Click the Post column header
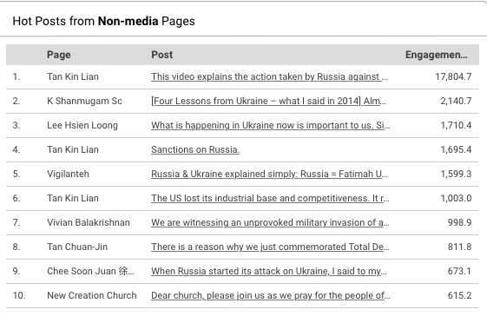The height and width of the screenshot is (336, 487). (x=162, y=55)
